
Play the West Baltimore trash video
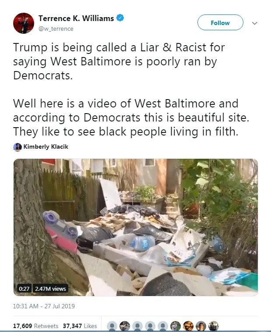(x=136, y=227)
